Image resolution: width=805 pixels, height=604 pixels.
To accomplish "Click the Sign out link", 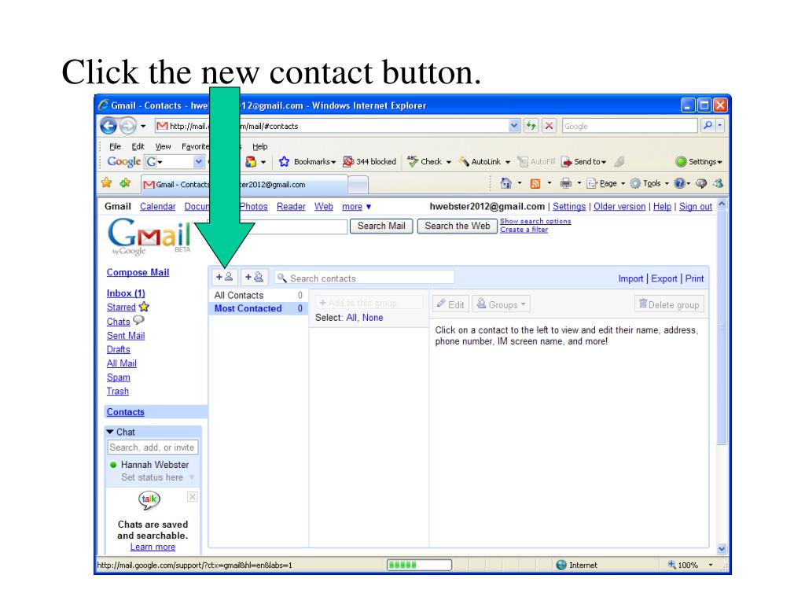I will [695, 206].
